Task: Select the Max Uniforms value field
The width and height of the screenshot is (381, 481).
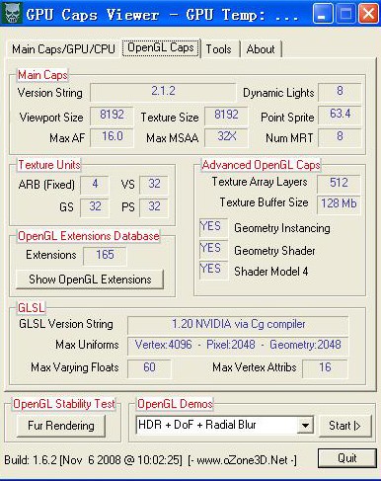Action: tap(238, 346)
